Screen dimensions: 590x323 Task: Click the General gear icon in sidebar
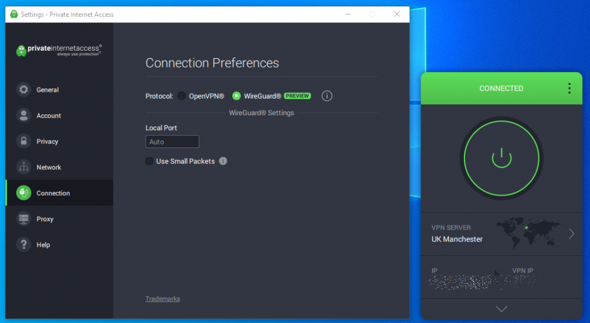(23, 89)
